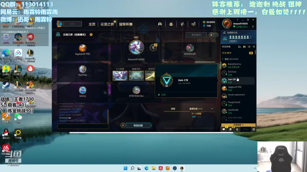Open Steam desktop shortcut
This screenshot has width=307, height=172.
[6, 86]
